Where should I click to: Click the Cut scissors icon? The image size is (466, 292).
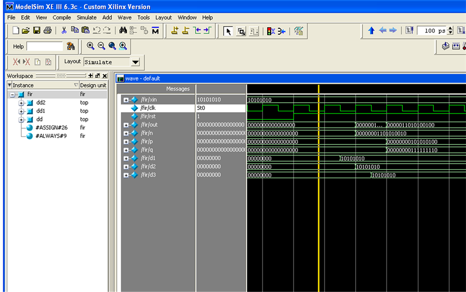pyautogui.click(x=64, y=31)
